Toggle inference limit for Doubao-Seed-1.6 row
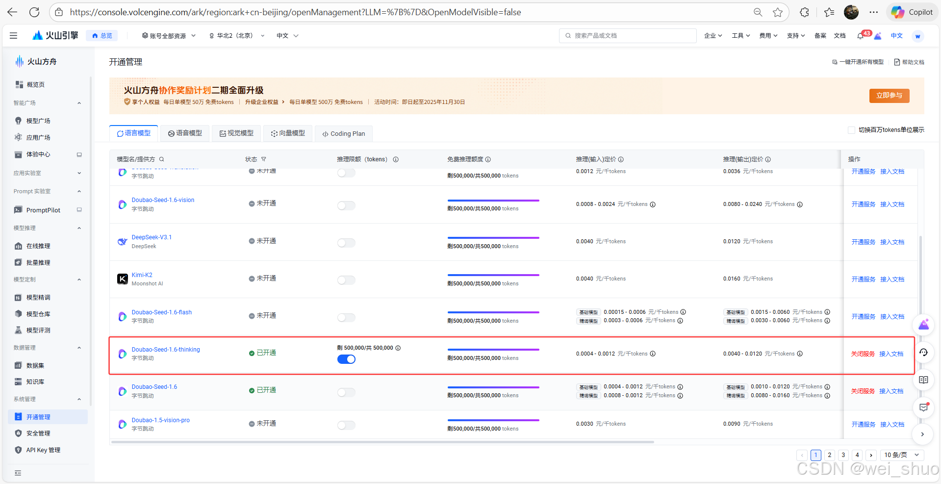The image size is (941, 484). (346, 392)
